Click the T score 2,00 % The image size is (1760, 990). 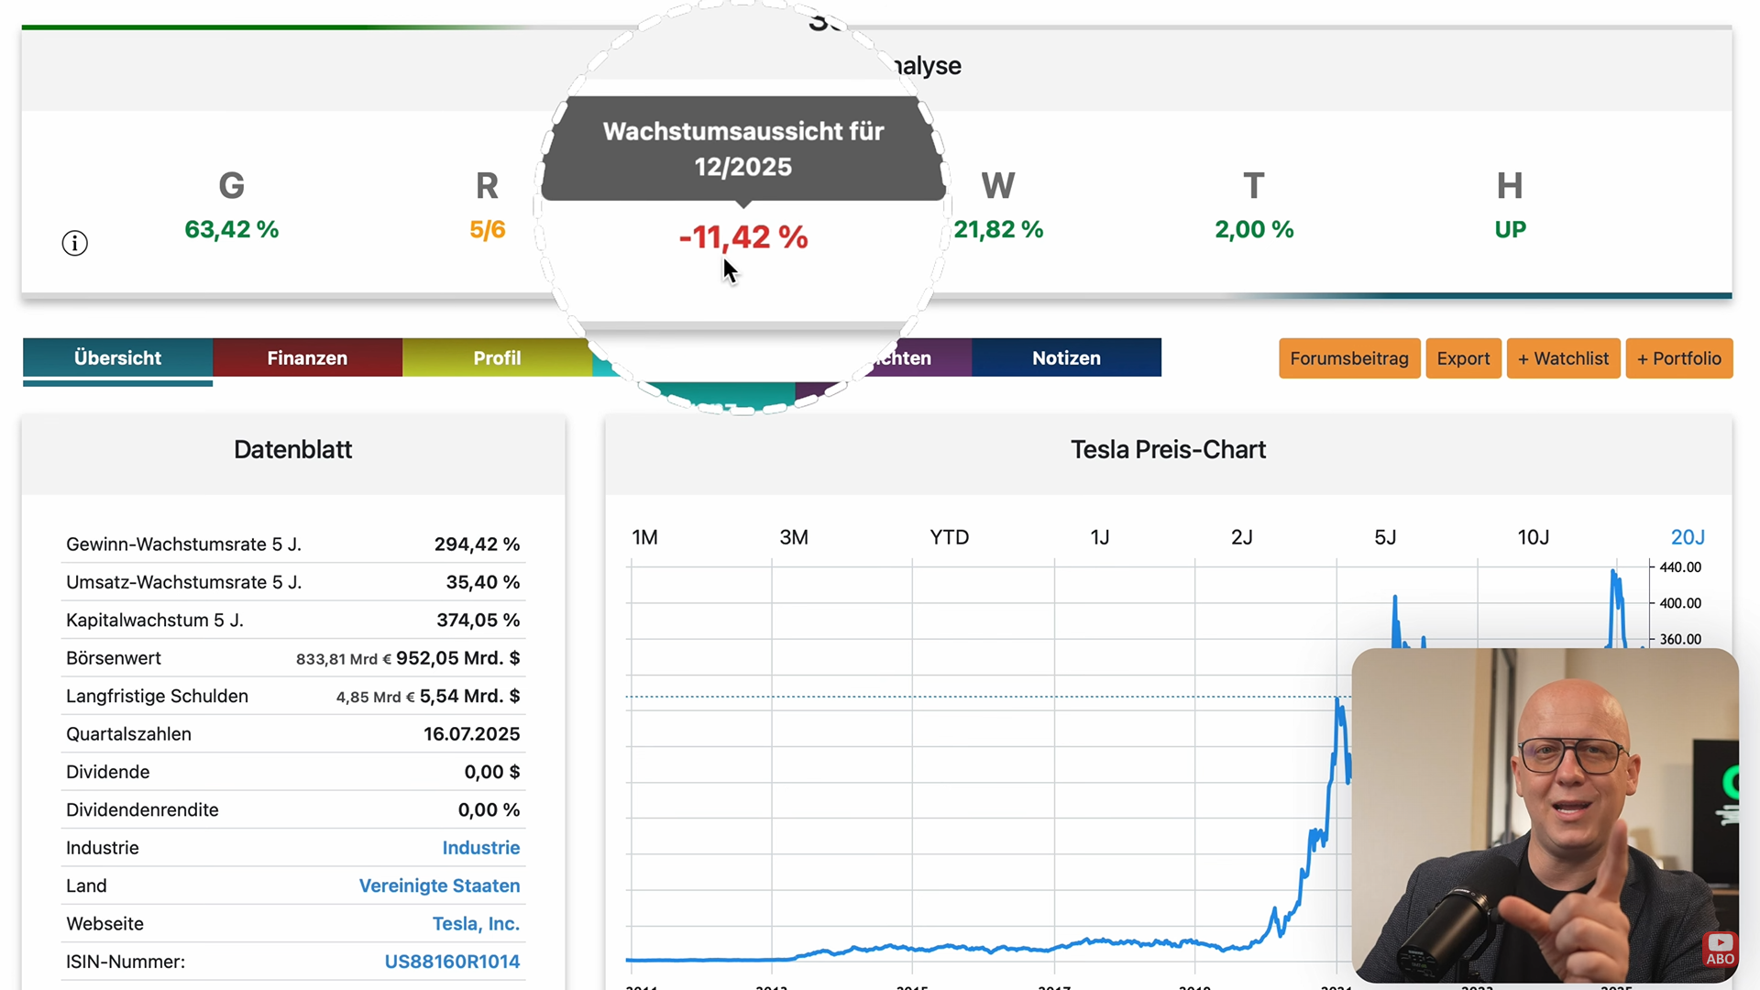pyautogui.click(x=1254, y=229)
